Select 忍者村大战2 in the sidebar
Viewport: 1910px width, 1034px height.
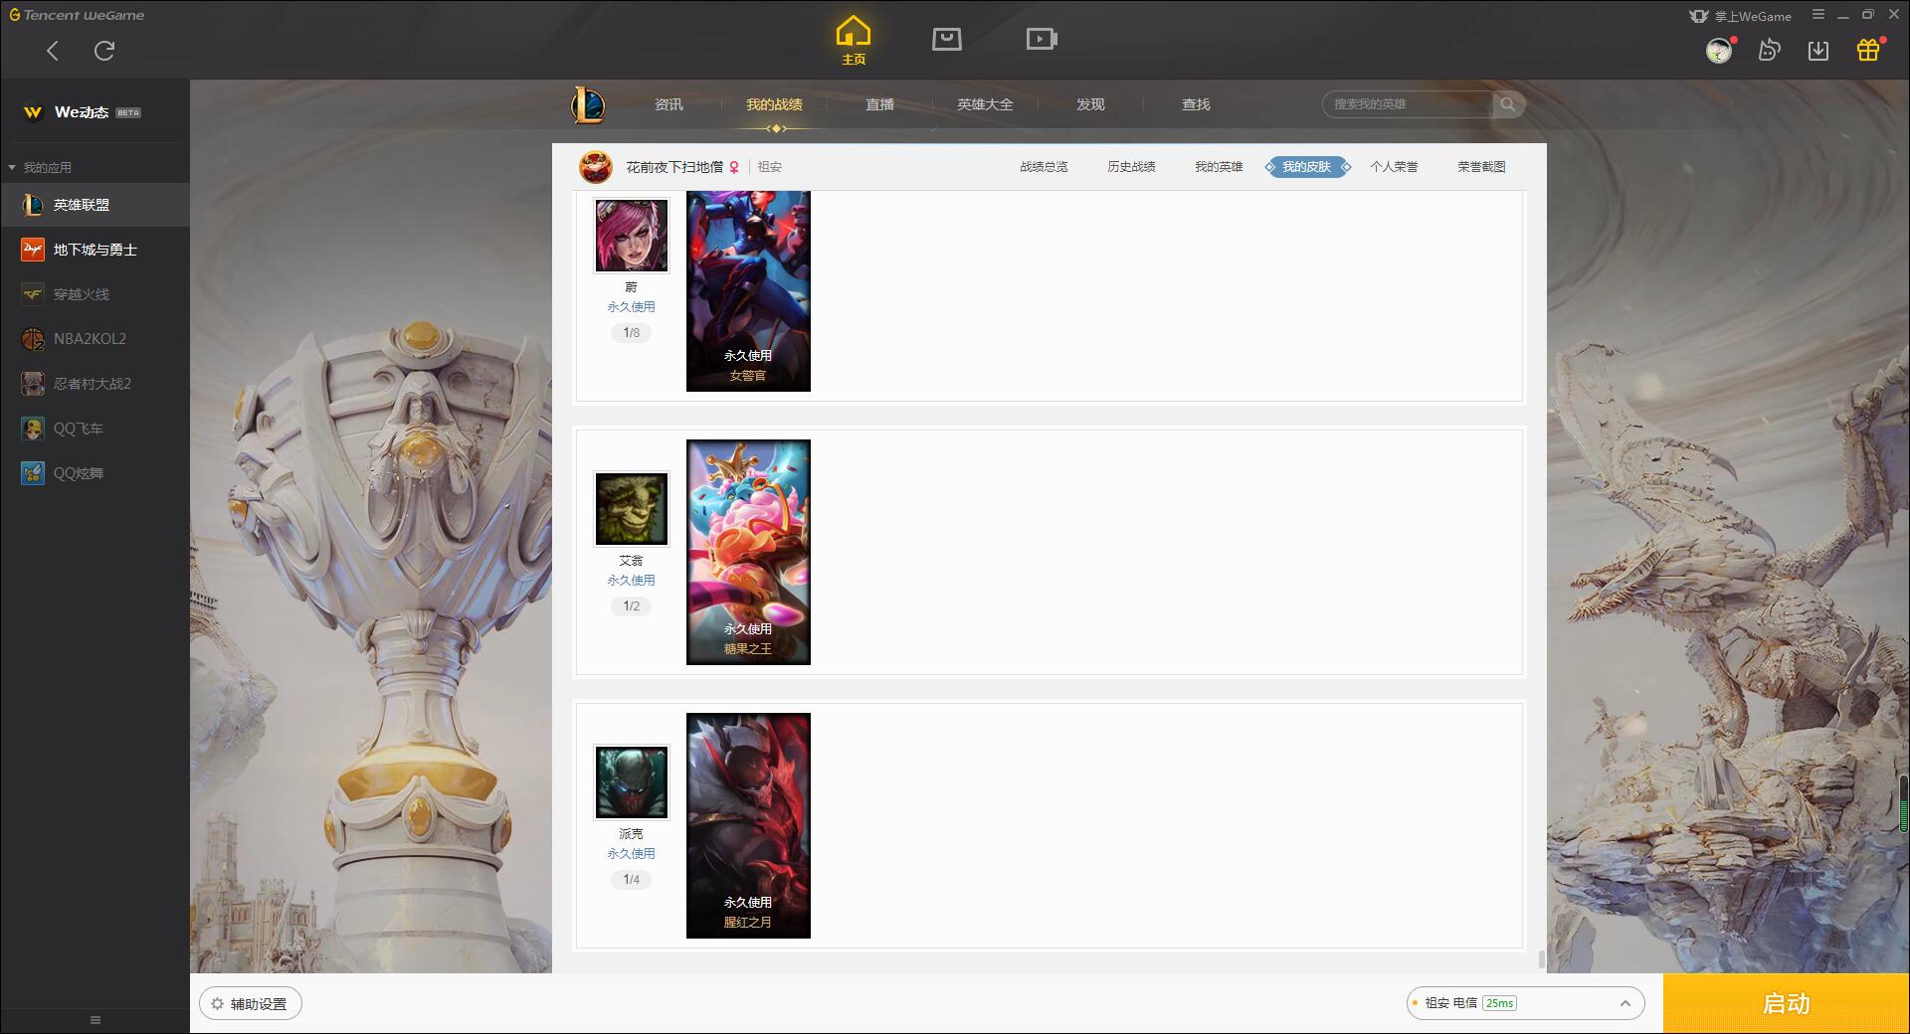pyautogui.click(x=95, y=384)
